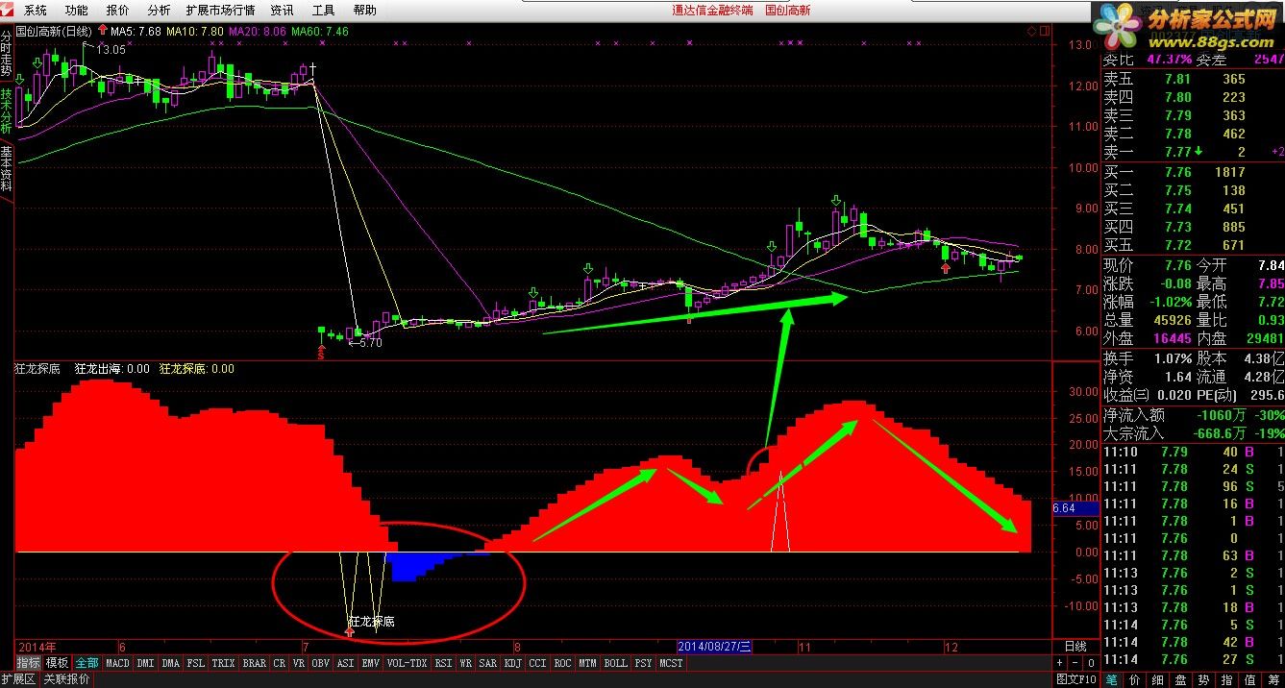Apply the BOLL indicator

[x=616, y=663]
